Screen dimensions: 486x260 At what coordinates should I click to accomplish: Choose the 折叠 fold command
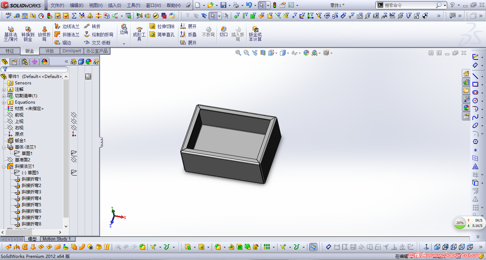(188, 35)
